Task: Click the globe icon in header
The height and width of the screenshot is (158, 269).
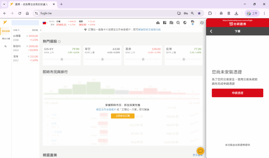Action: (185, 23)
